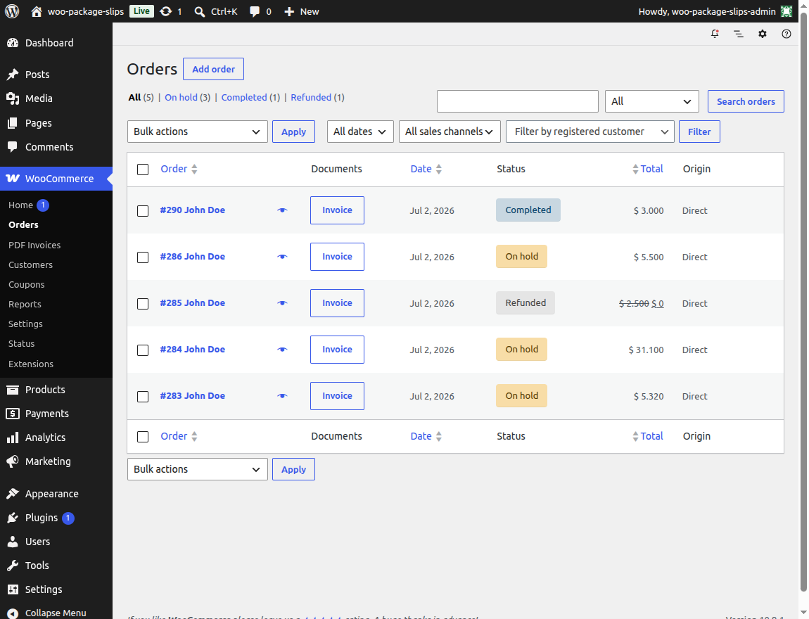The image size is (809, 619).
Task: Open Customers submenu item
Action: (x=30, y=264)
